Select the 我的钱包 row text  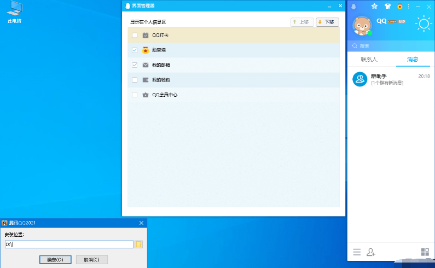click(x=161, y=80)
